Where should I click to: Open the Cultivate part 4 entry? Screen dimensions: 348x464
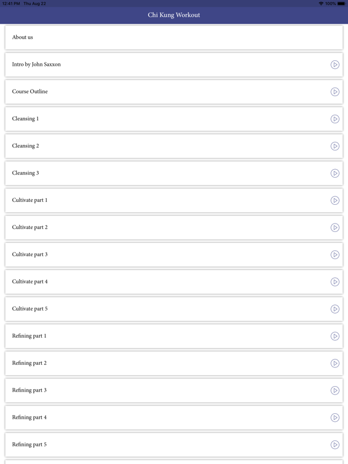point(174,282)
